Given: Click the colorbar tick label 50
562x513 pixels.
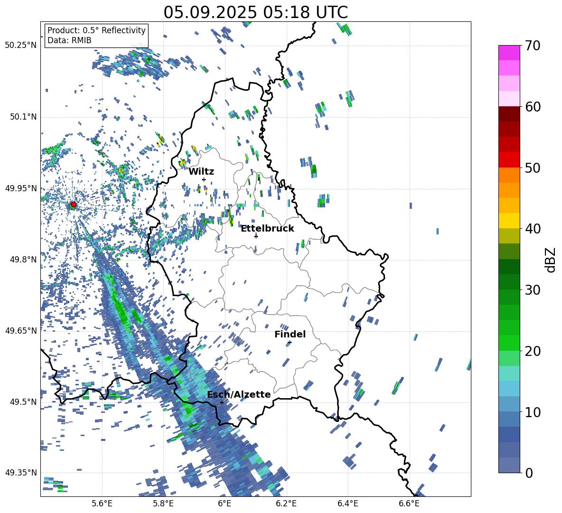Looking at the screenshot, I should [533, 168].
